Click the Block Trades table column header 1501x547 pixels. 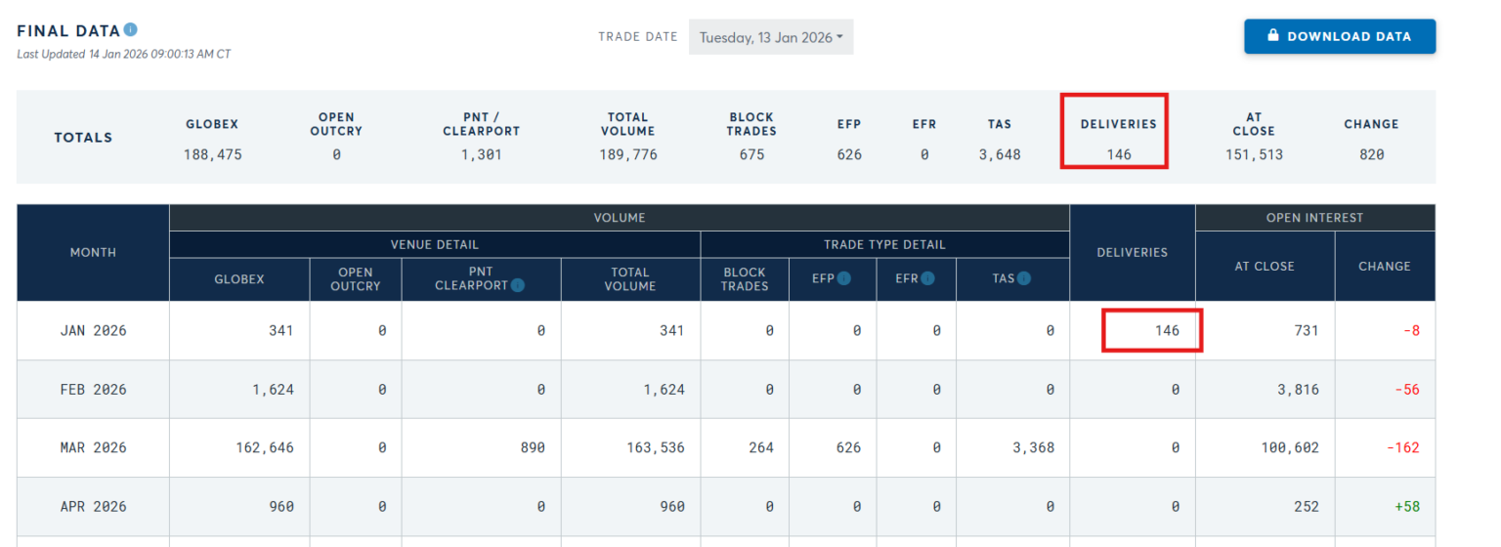(x=745, y=278)
